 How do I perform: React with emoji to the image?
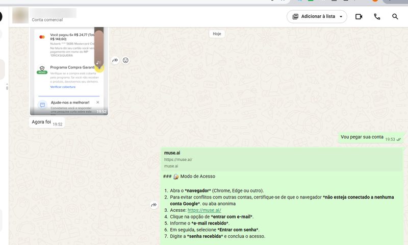(x=125, y=60)
